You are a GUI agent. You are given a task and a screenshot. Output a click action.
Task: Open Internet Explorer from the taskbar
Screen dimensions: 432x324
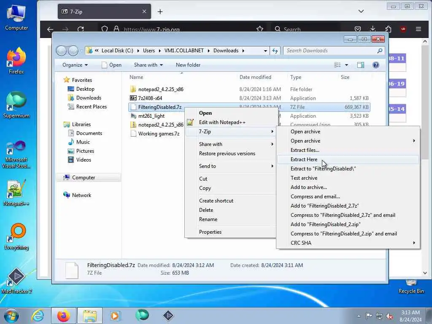pos(38,316)
